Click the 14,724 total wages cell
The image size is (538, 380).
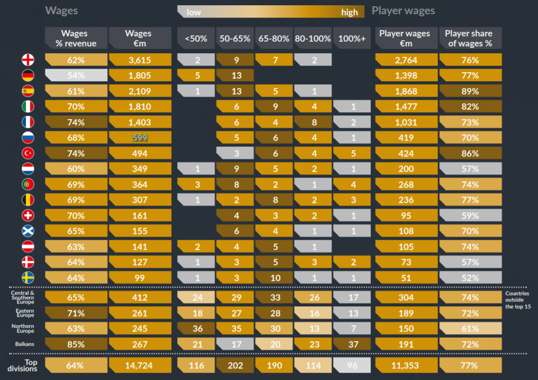pyautogui.click(x=139, y=365)
